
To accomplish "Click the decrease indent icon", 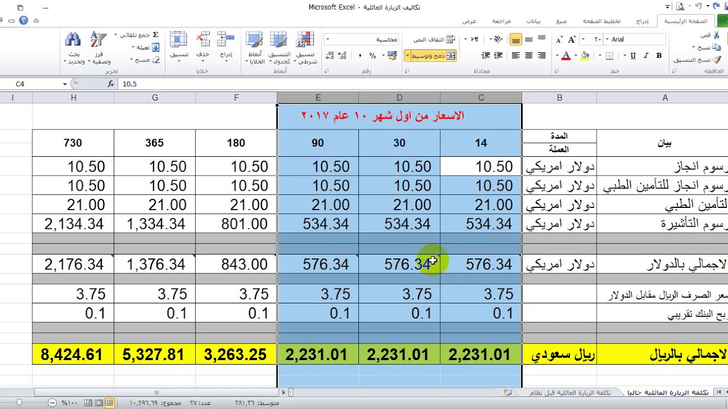I will point(498,56).
